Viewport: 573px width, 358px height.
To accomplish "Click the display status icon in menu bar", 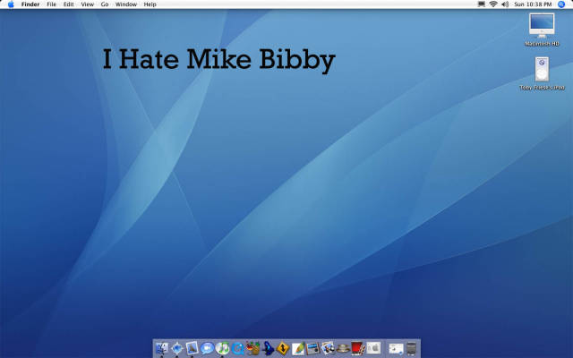I will (482, 4).
